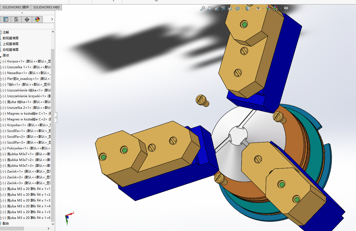Select the 注解 annotations node
The image size is (356, 231).
coord(6,32)
